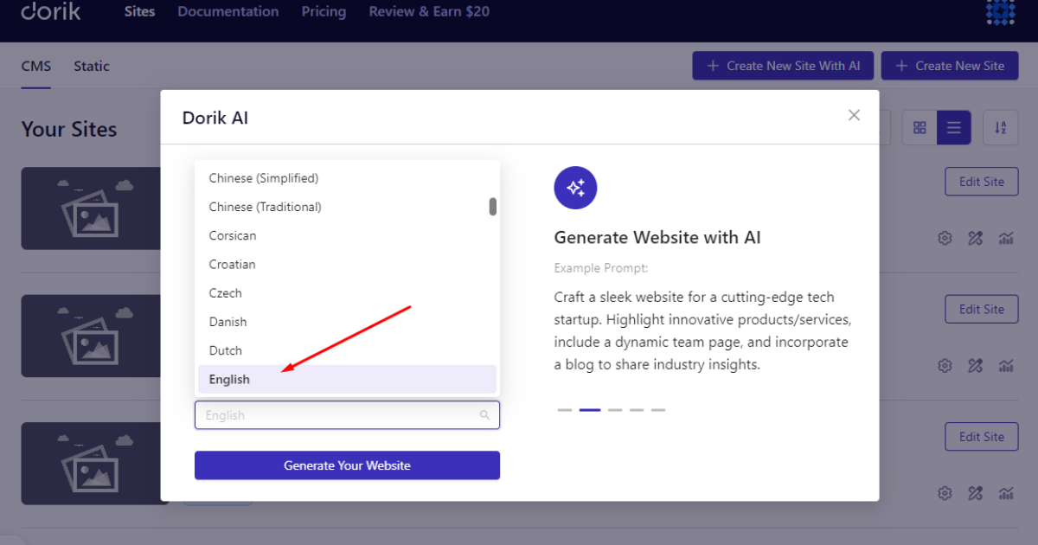View analytics chart icon for the top site
This screenshot has height=545, width=1038.
click(1006, 239)
